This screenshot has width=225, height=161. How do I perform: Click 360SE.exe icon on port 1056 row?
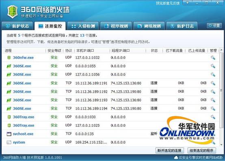coord(9,75)
